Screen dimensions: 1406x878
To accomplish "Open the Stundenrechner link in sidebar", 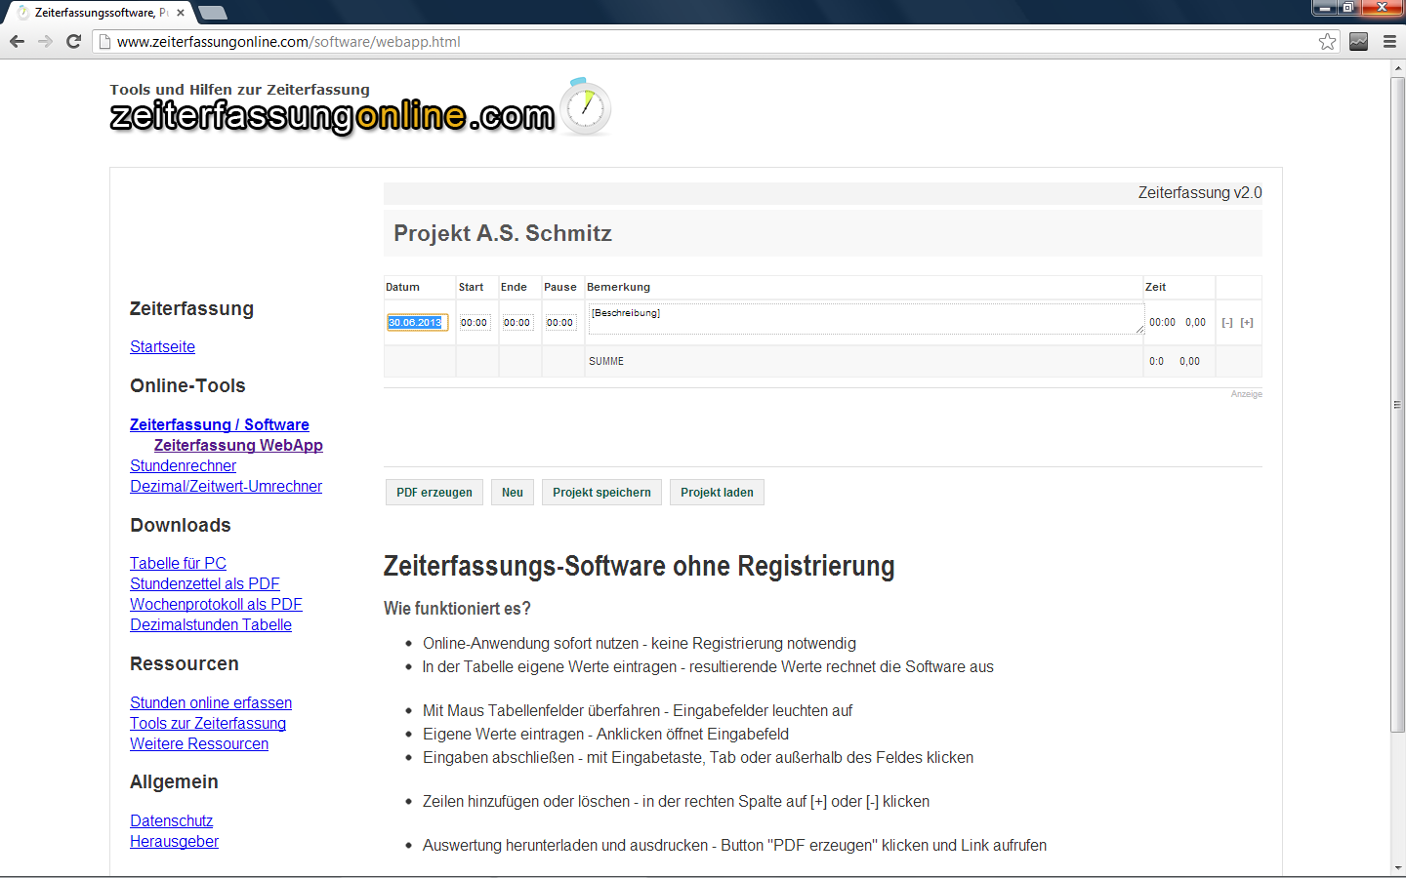I will (x=183, y=466).
